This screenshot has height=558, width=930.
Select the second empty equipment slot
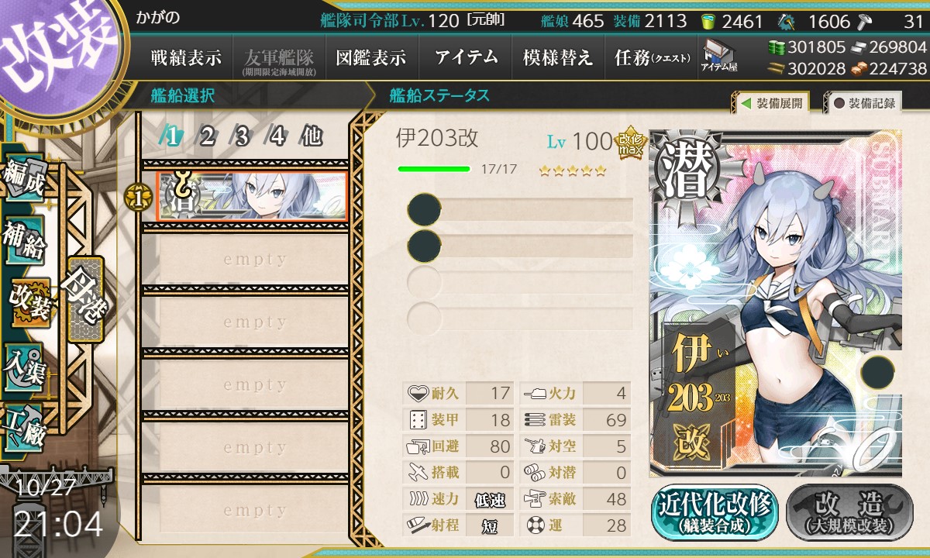(520, 246)
